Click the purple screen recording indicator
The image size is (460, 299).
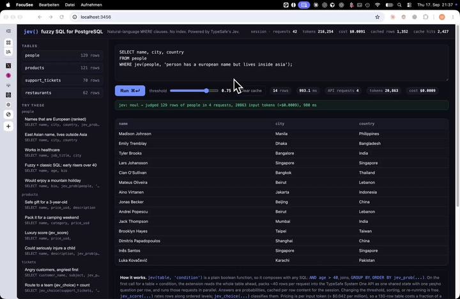tap(304, 4)
